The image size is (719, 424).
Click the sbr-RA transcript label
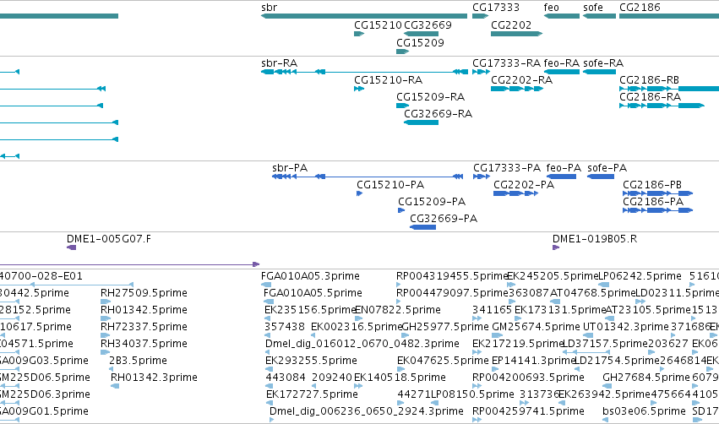[x=280, y=63]
